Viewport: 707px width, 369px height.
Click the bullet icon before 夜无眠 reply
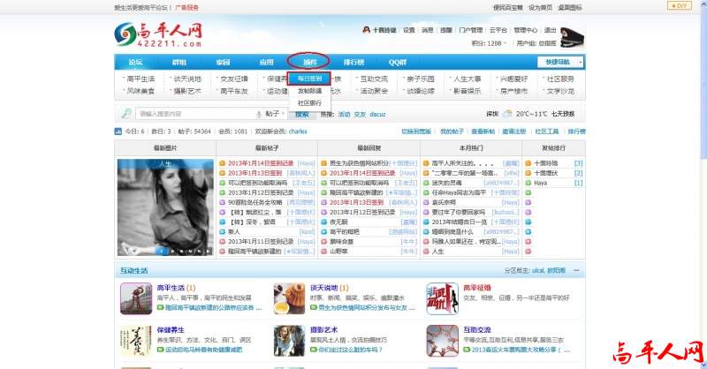point(324,222)
